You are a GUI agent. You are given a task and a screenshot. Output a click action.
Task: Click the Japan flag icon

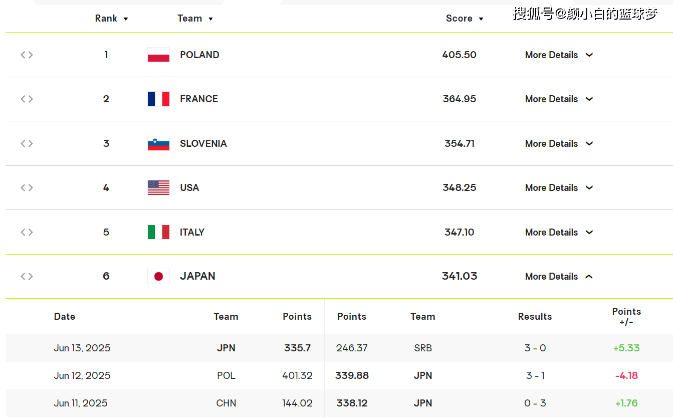(158, 276)
